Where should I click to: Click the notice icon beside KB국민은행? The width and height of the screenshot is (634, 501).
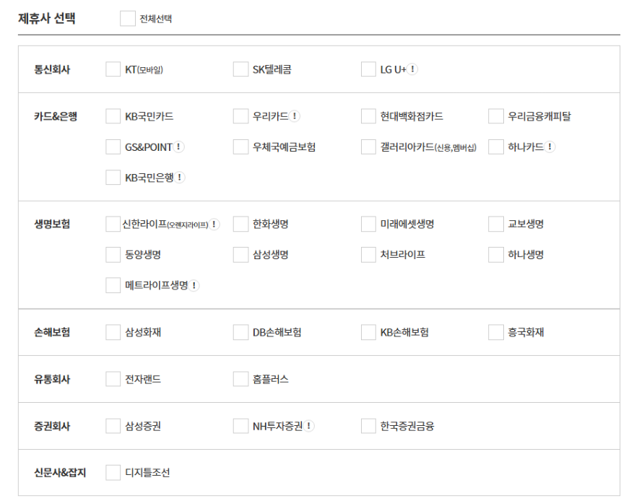pyautogui.click(x=180, y=178)
